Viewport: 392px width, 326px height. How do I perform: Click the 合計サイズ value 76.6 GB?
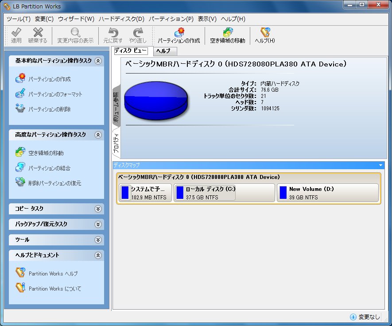[x=270, y=90]
